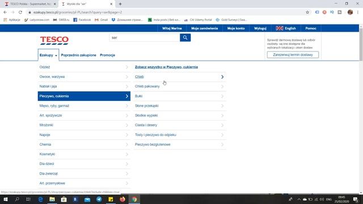This screenshot has width=363, height=204.
Task: Click volume icon in system tray
Action: 322,199
